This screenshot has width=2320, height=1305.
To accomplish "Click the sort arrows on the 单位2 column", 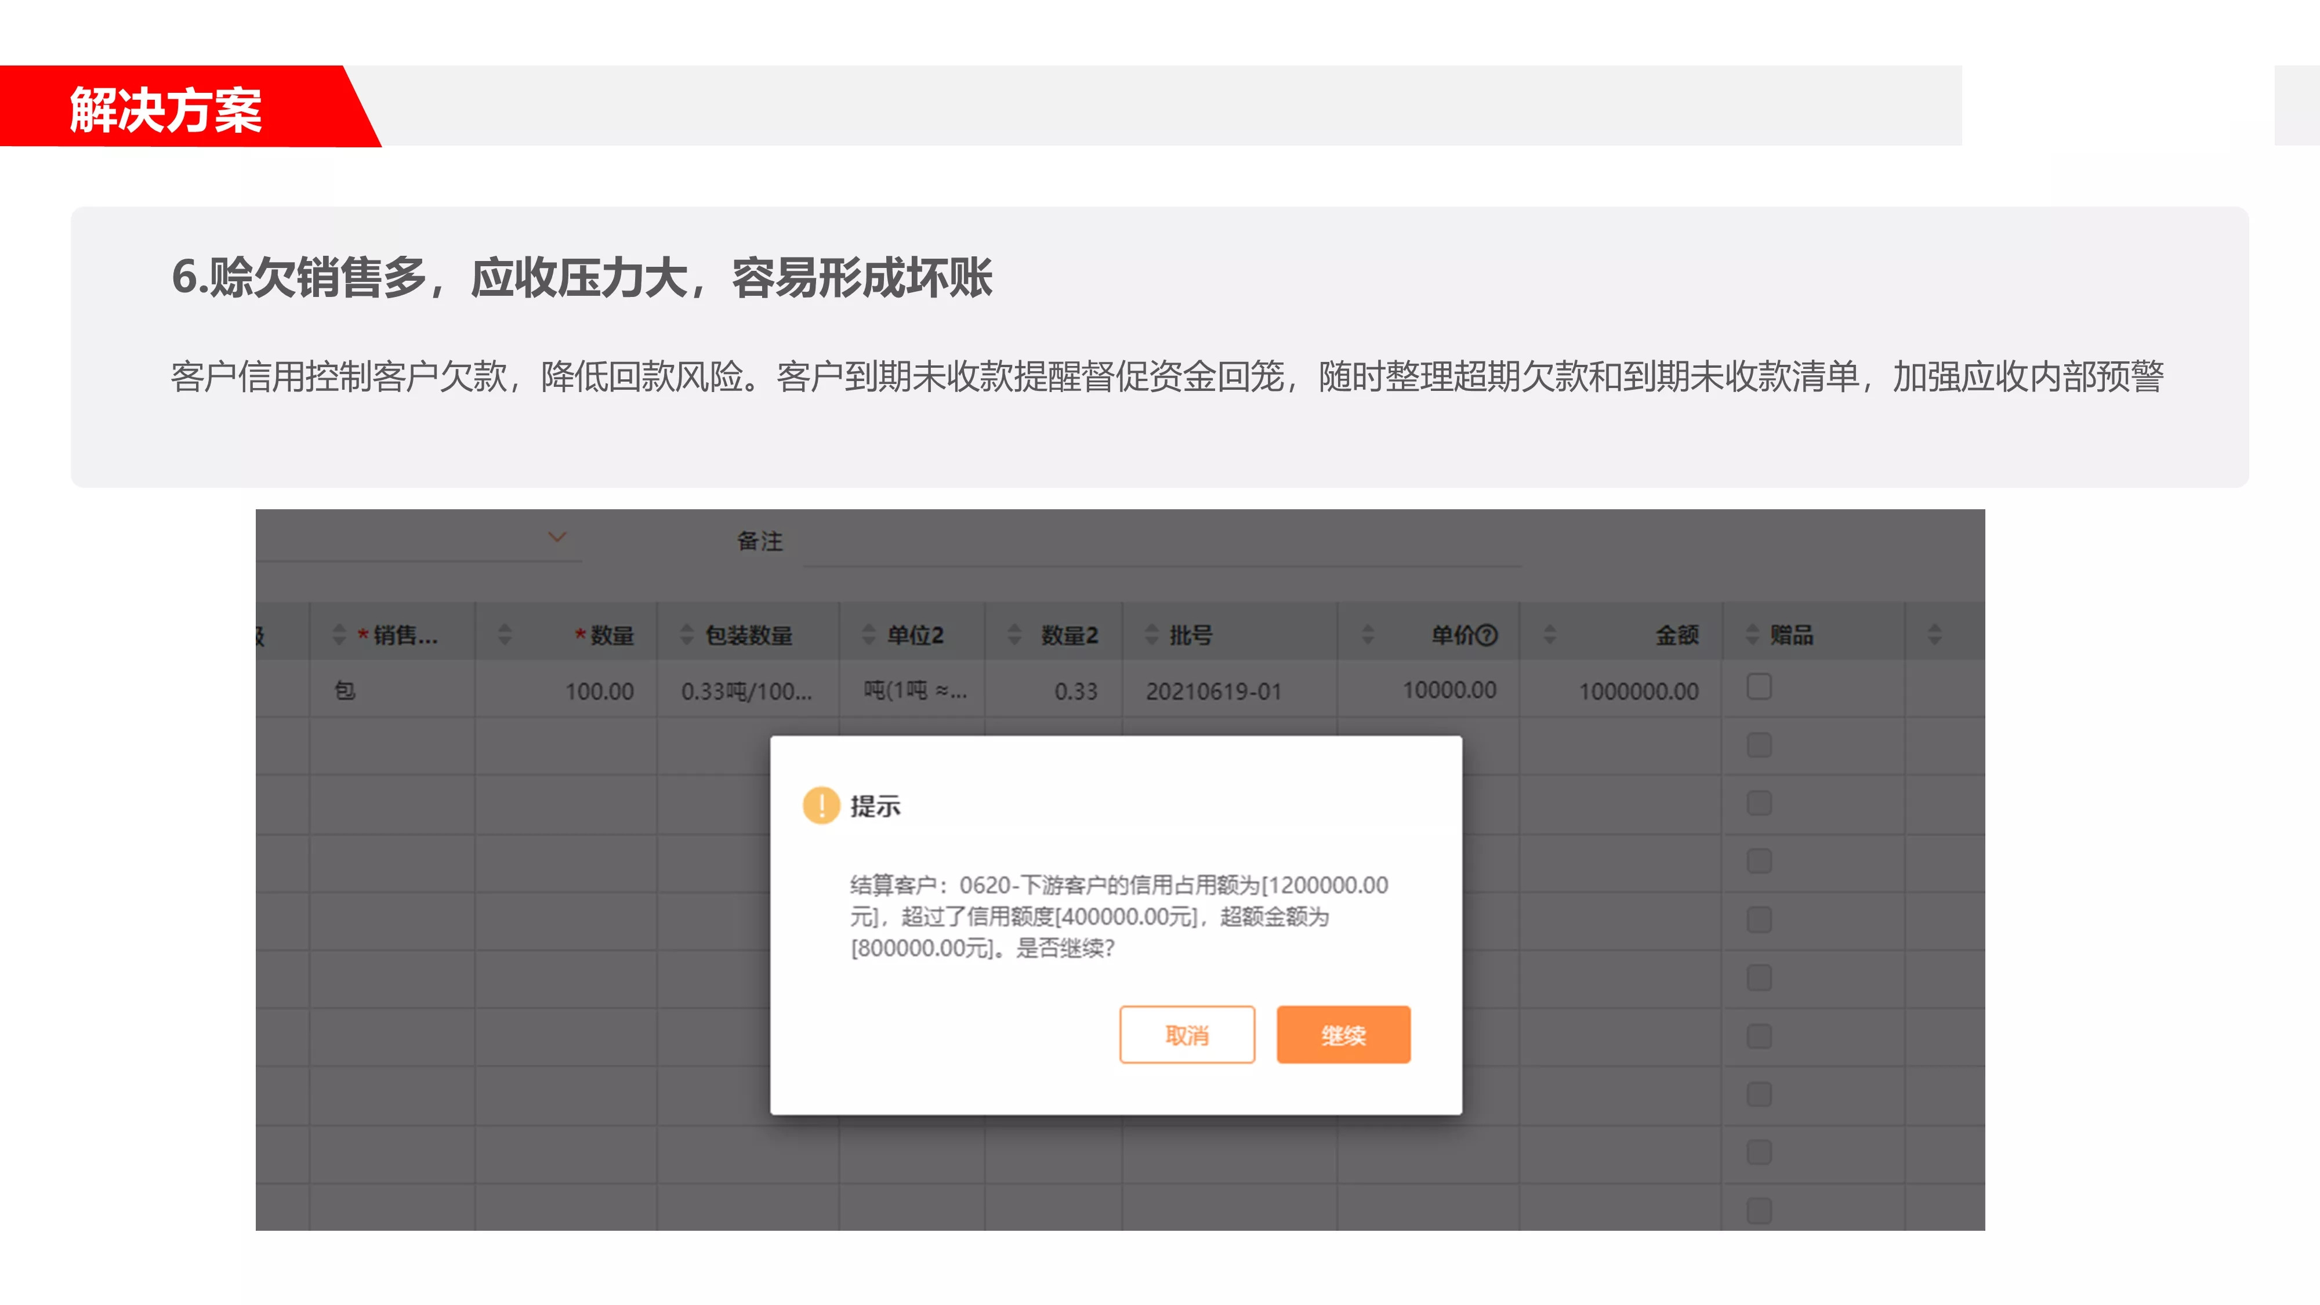I will click(x=869, y=635).
